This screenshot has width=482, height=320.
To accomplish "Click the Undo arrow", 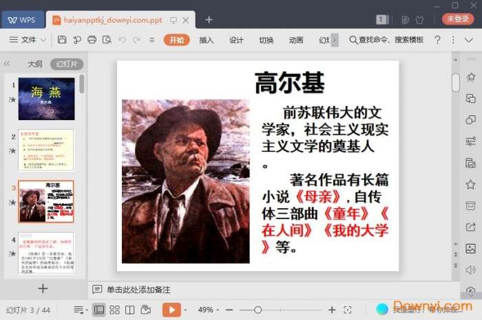I will pos(122,40).
